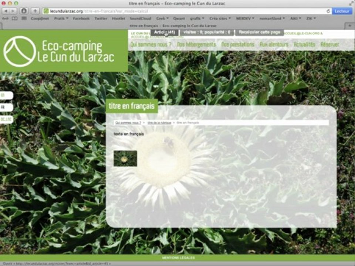
Task: Select the 'titre en français' browser tab
Action: coord(173,26)
